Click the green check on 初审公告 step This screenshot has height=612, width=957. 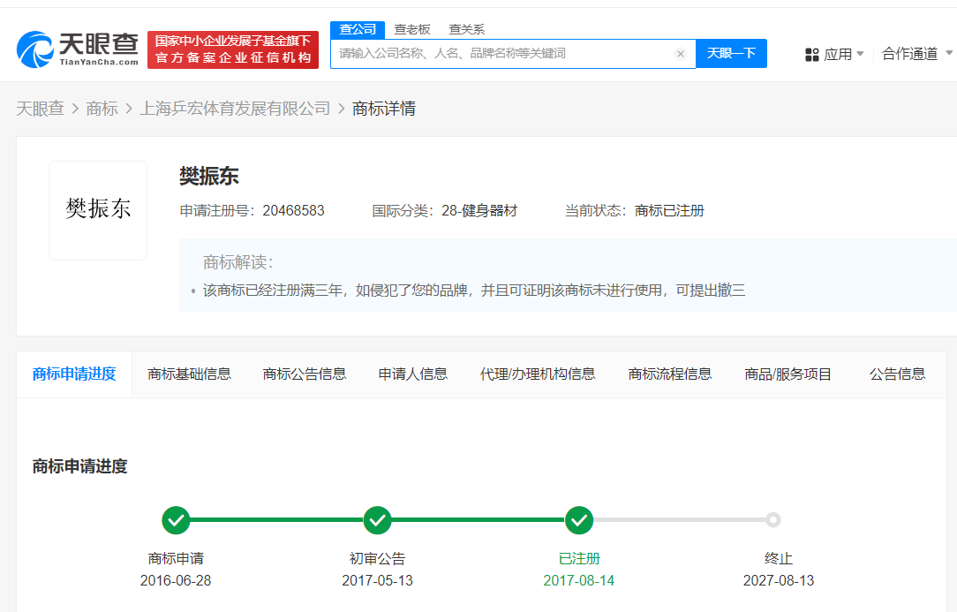click(x=377, y=520)
